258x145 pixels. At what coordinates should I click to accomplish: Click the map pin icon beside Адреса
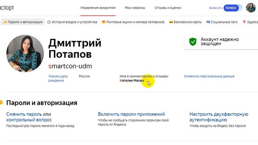[244, 22]
